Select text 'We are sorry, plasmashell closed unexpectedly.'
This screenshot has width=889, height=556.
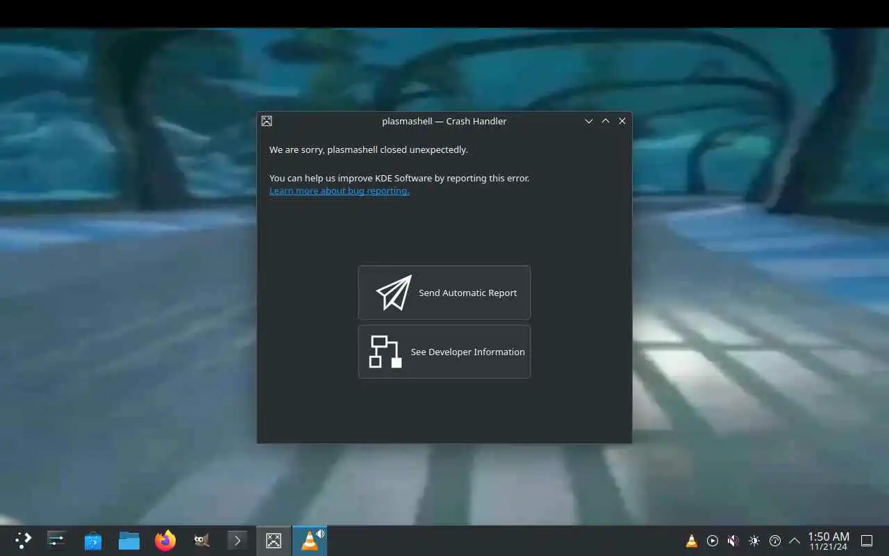[x=369, y=149]
